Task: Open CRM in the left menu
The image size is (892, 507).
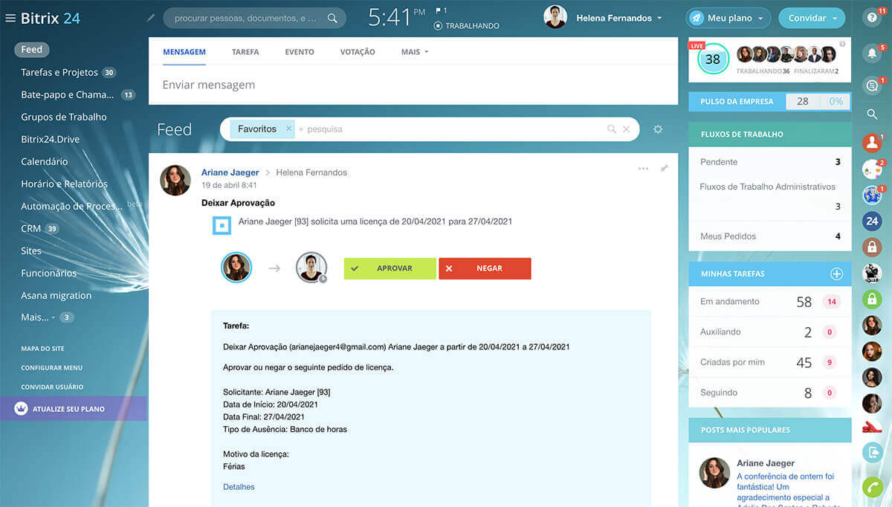Action: tap(31, 228)
